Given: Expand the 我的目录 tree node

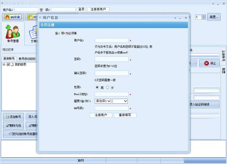Looking at the screenshot, I should click(x=4, y=65).
